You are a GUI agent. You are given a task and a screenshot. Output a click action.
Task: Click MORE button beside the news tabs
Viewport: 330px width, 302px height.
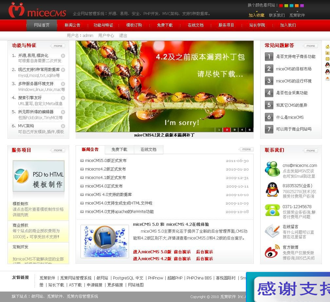coord(246,149)
